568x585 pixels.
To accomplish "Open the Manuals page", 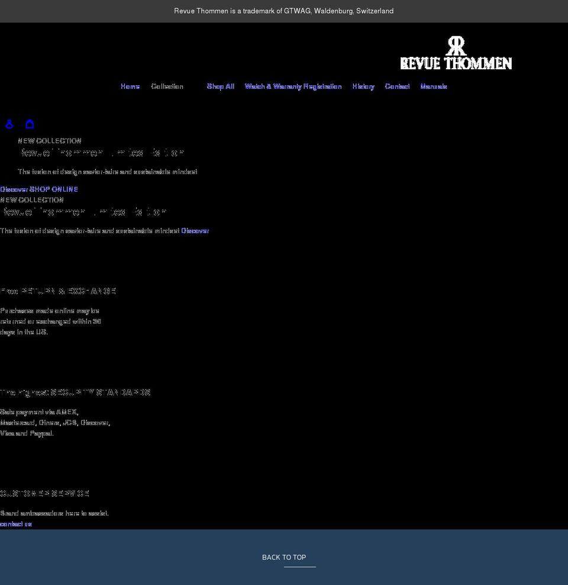I will pyautogui.click(x=434, y=86).
